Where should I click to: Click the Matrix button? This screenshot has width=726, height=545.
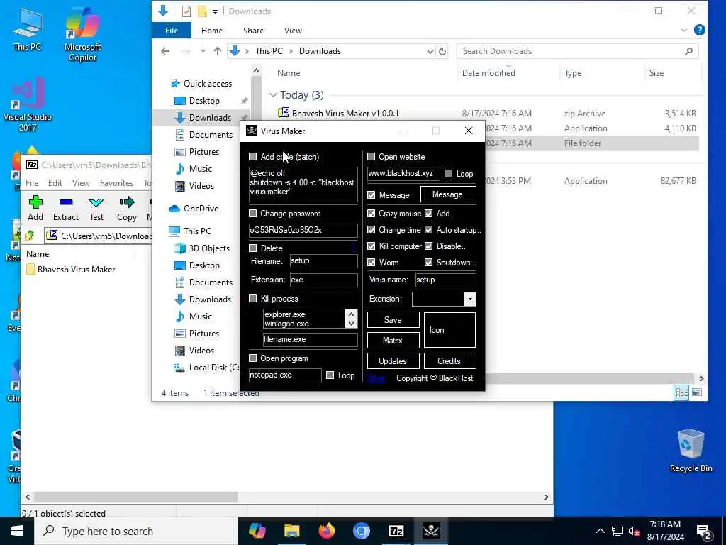pos(393,340)
